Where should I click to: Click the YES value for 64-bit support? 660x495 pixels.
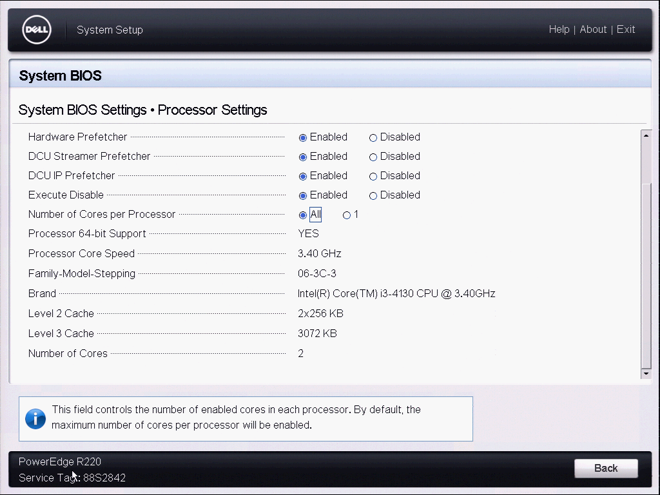click(308, 233)
